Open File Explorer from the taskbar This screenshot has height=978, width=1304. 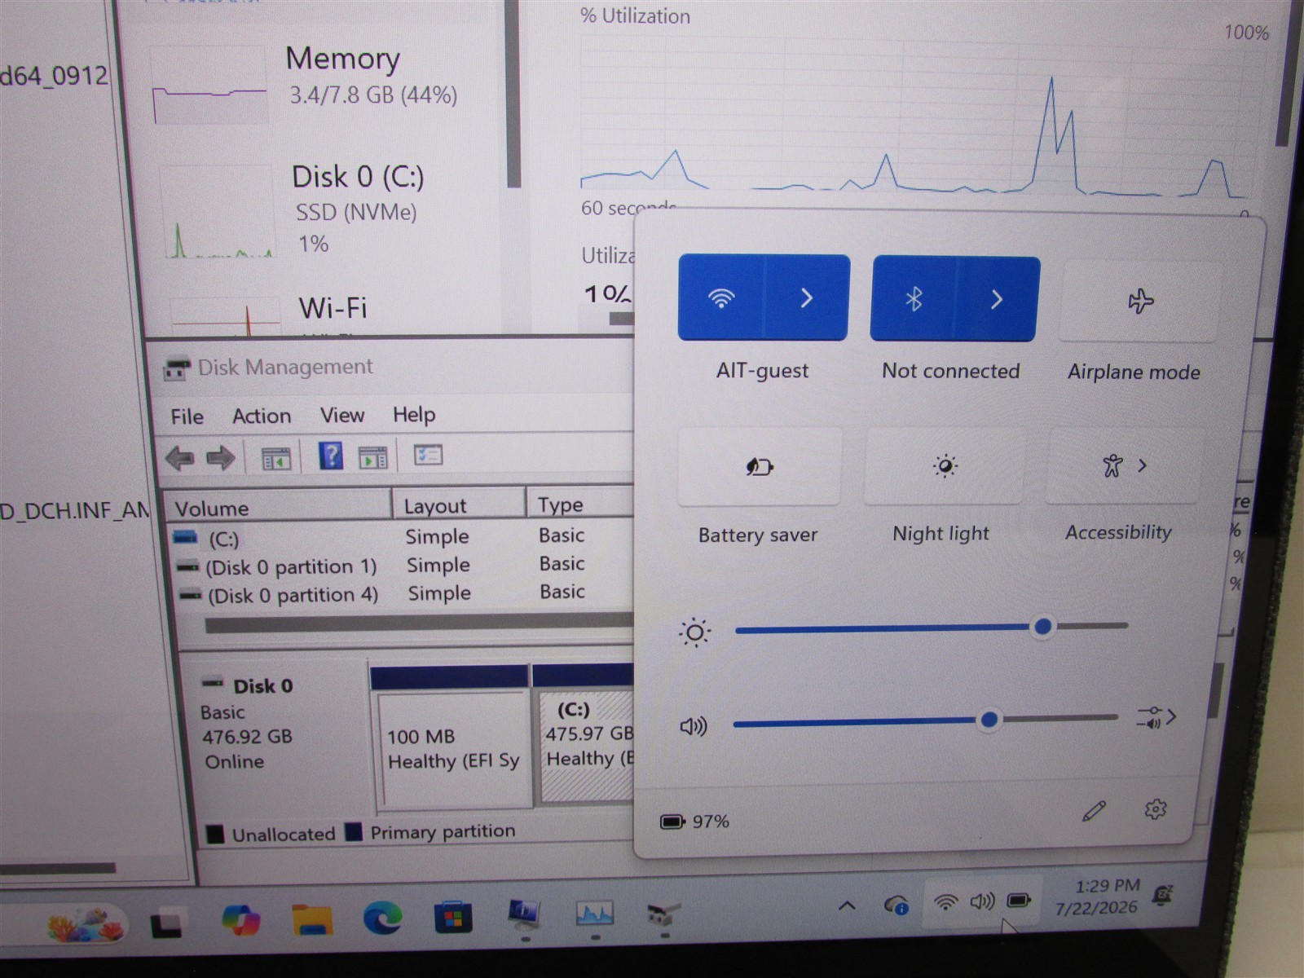[x=311, y=920]
